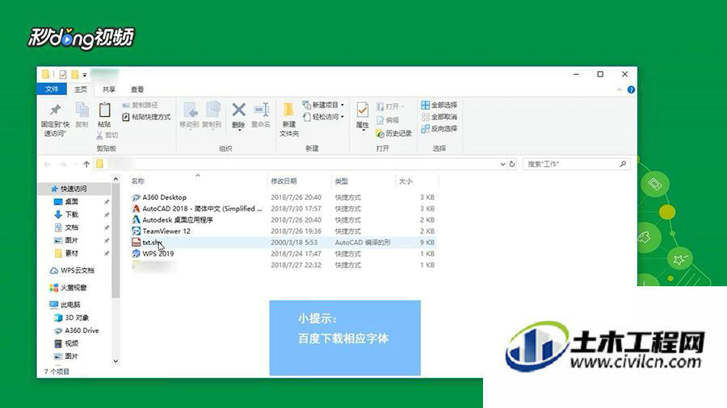The height and width of the screenshot is (408, 727).
Task: Click the Properties (属性) icon
Action: [x=363, y=110]
